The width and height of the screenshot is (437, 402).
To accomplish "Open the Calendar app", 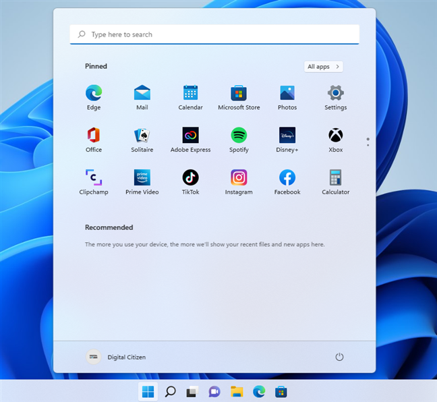I will 191,98.
